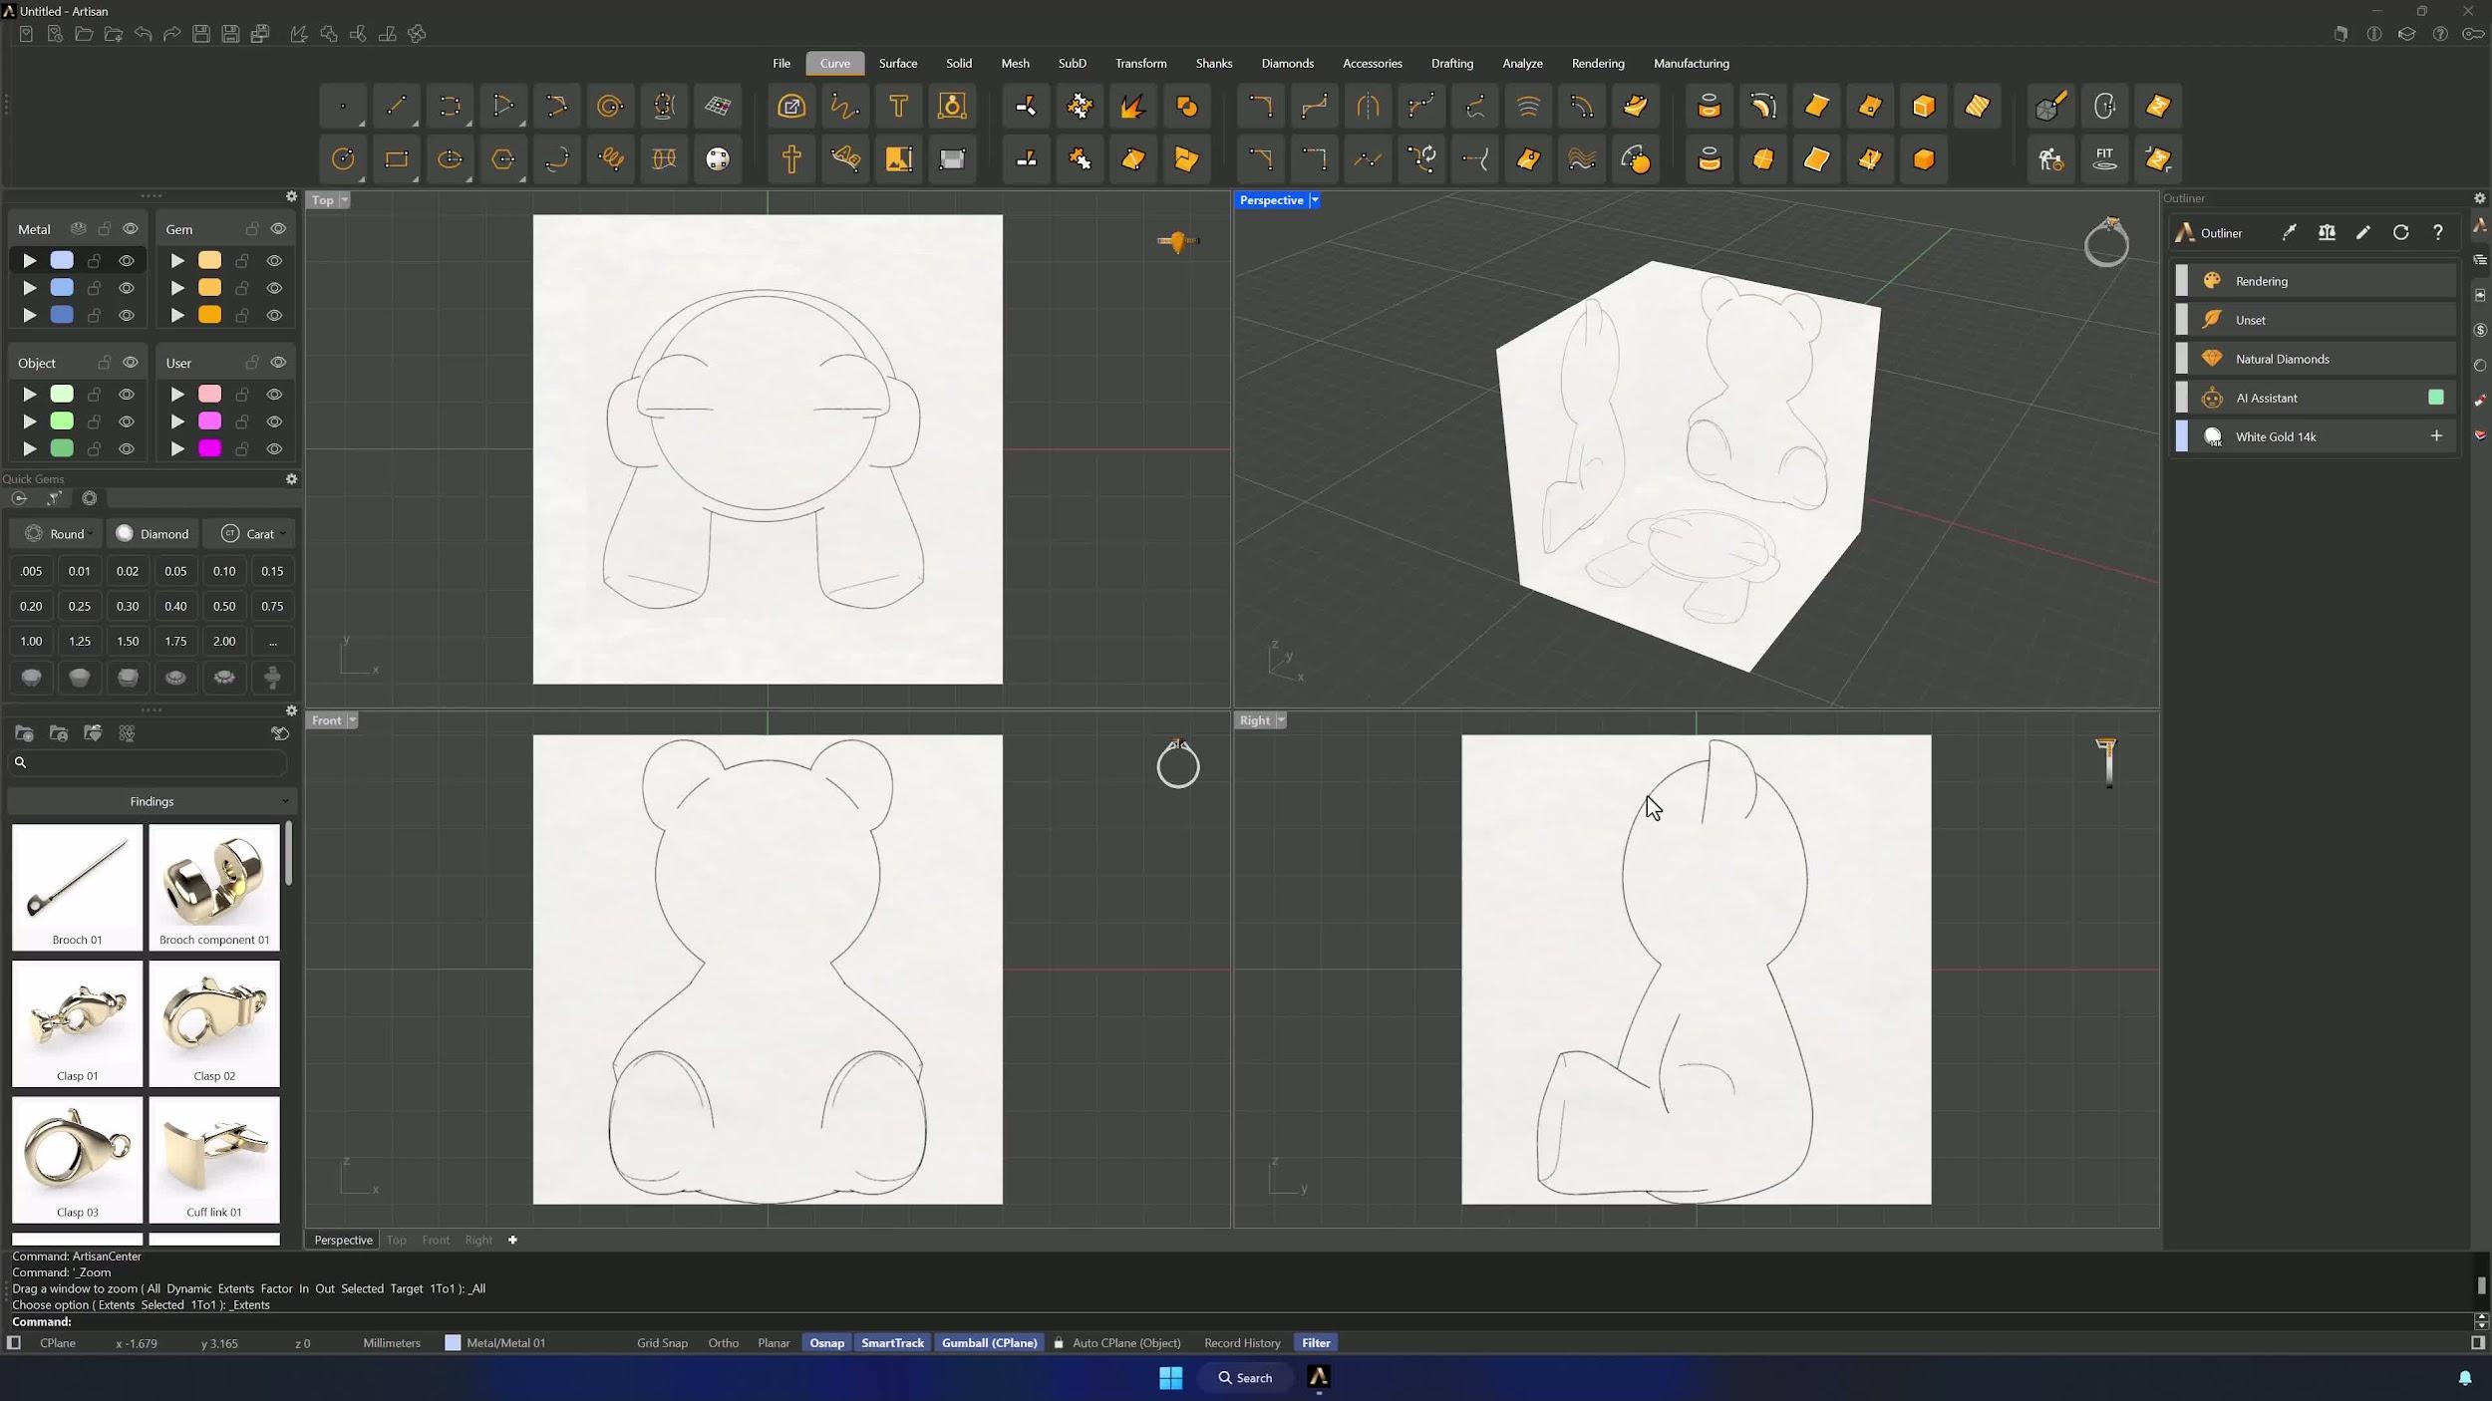2492x1401 pixels.
Task: Select the 1.00 carat quick gem size
Action: click(31, 642)
